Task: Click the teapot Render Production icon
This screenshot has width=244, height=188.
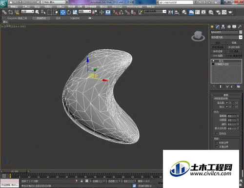Action: [x=230, y=12]
